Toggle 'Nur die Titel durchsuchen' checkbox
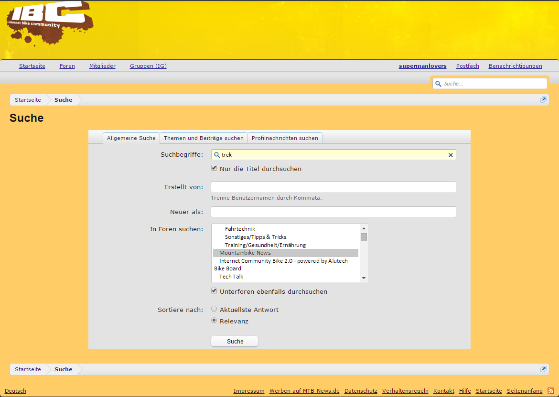559x397 pixels. [x=214, y=168]
